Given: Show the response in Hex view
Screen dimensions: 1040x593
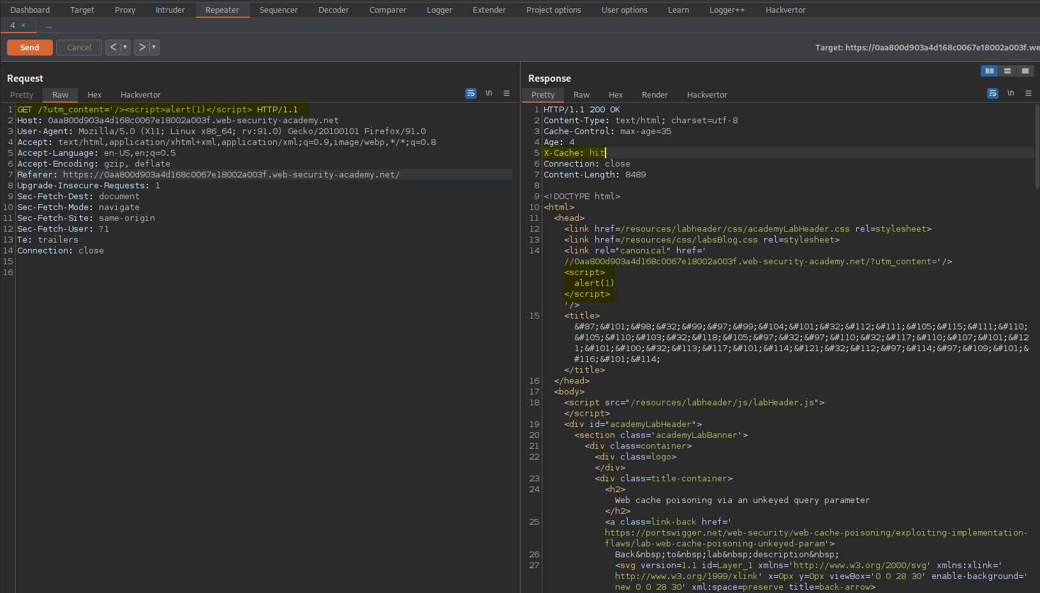Looking at the screenshot, I should tap(616, 94).
